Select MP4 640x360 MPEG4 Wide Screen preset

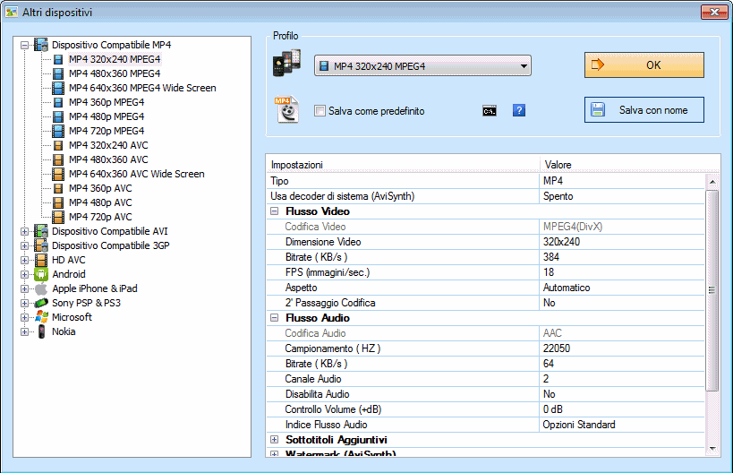[141, 88]
